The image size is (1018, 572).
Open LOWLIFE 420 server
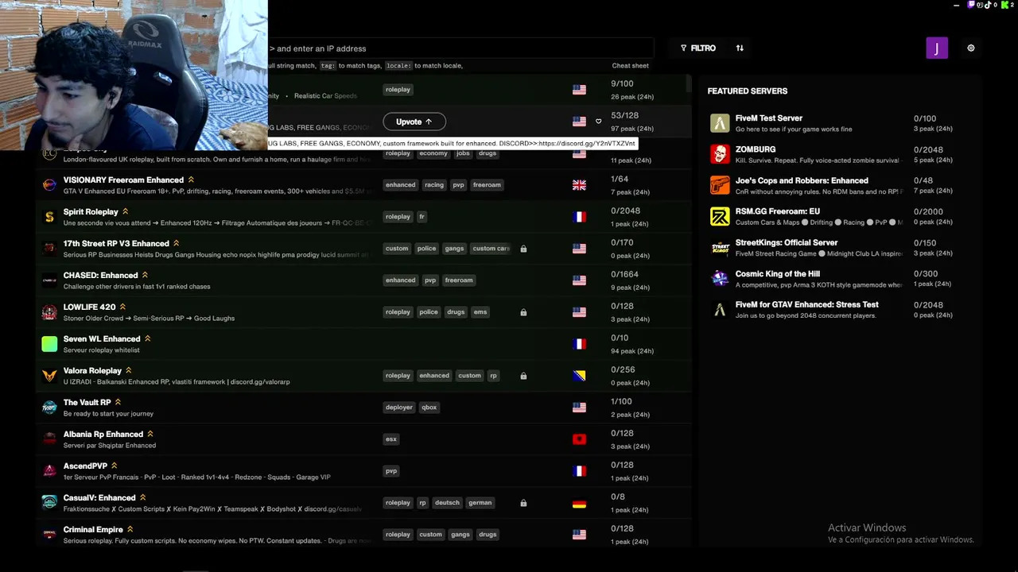point(89,307)
